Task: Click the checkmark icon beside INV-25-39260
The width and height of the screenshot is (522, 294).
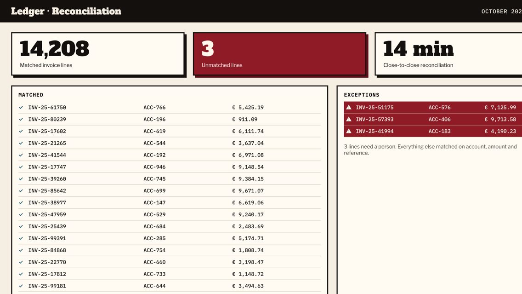Action: click(x=21, y=179)
